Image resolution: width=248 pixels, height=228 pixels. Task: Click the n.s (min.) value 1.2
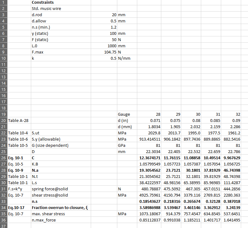[x=104, y=27]
